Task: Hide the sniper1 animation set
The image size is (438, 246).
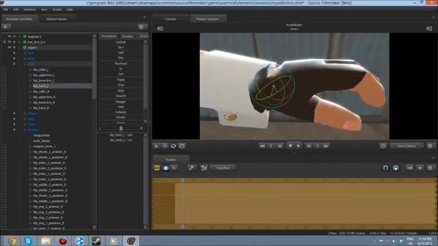Action: pyautogui.click(x=9, y=47)
